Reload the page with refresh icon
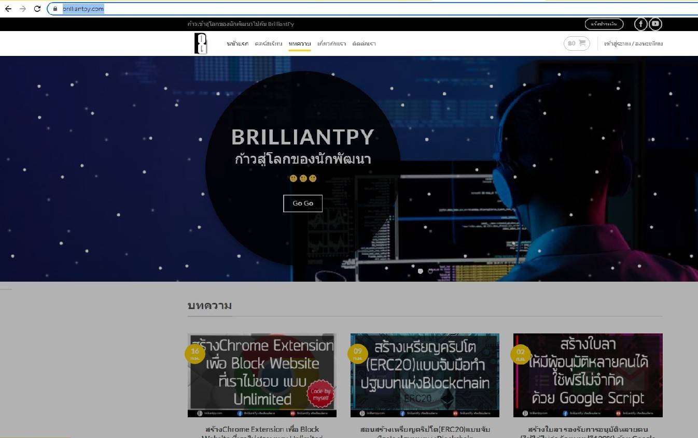This screenshot has width=698, height=438. click(37, 9)
